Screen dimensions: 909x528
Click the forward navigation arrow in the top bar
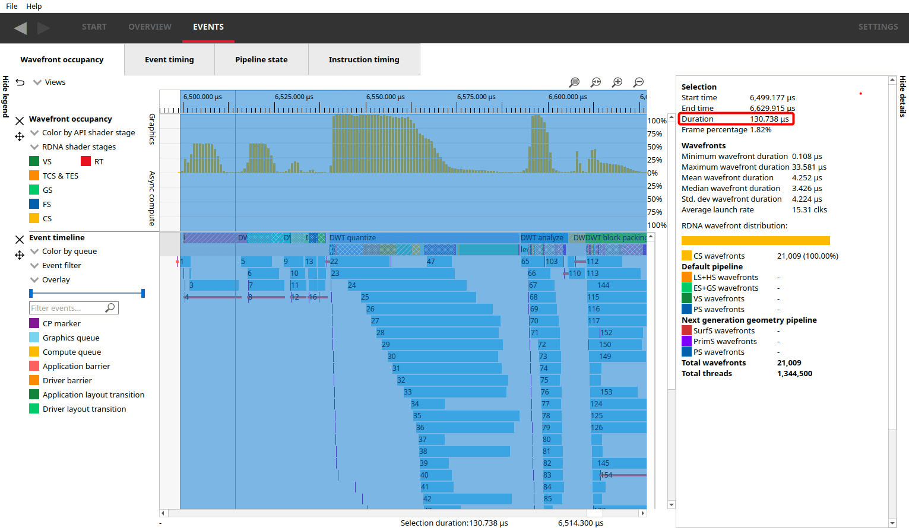tap(43, 28)
